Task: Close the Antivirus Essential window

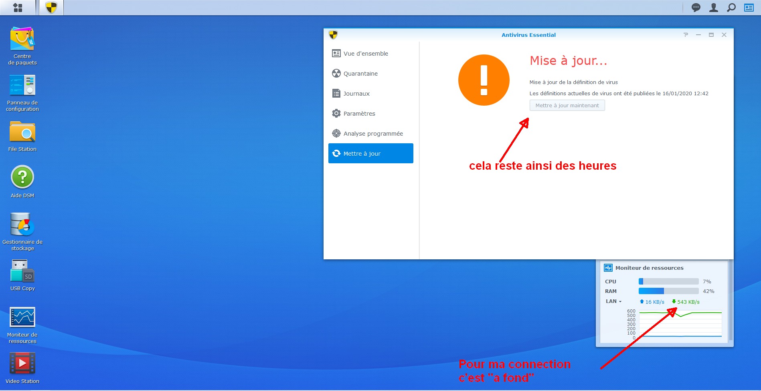Action: coord(724,35)
